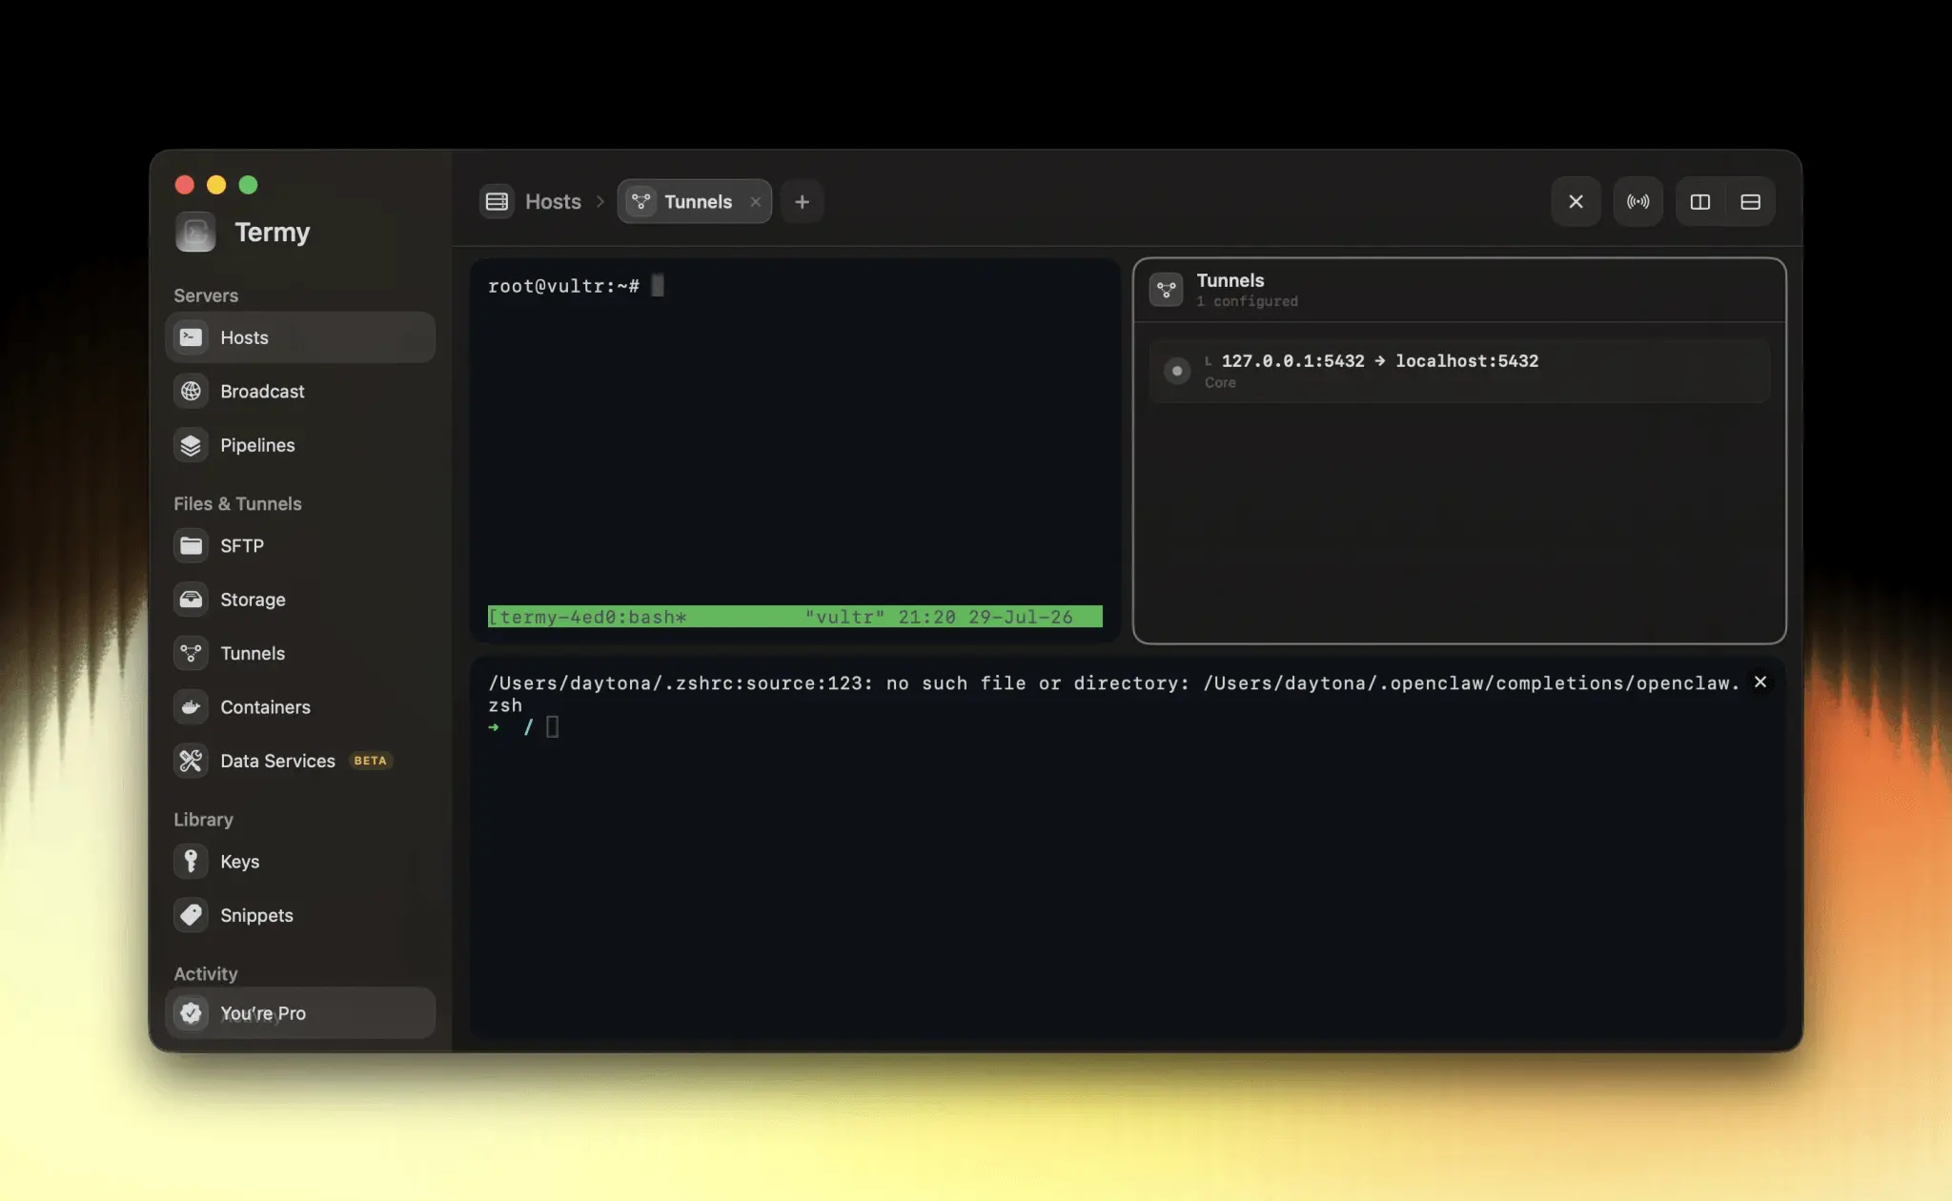1952x1201 pixels.
Task: Click the Hosts breadcrumb icon
Action: point(497,202)
